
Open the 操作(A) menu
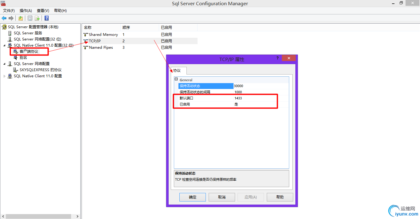click(26, 11)
